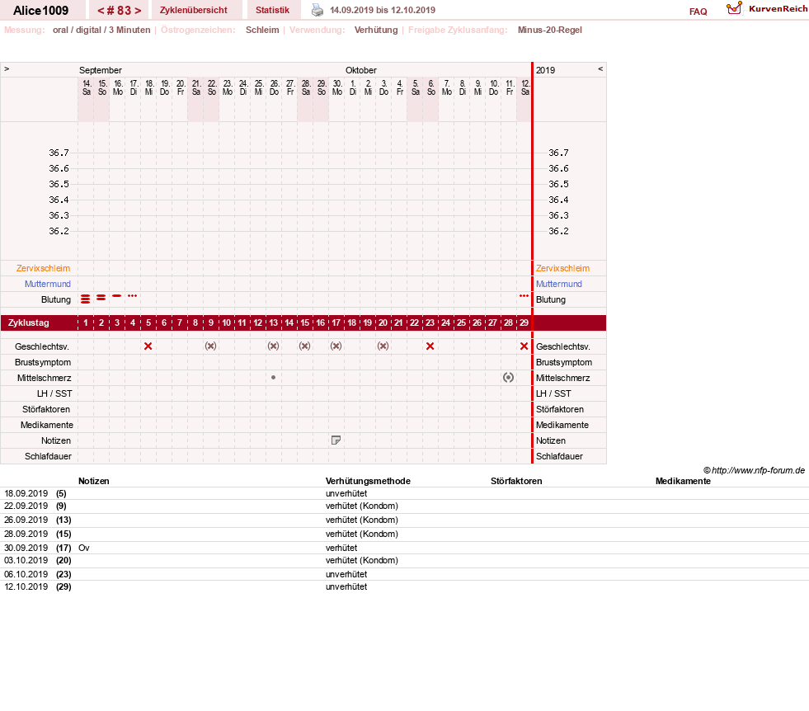Click protected intercourse mark on cycle day 15
The width and height of the screenshot is (809, 711).
[305, 346]
